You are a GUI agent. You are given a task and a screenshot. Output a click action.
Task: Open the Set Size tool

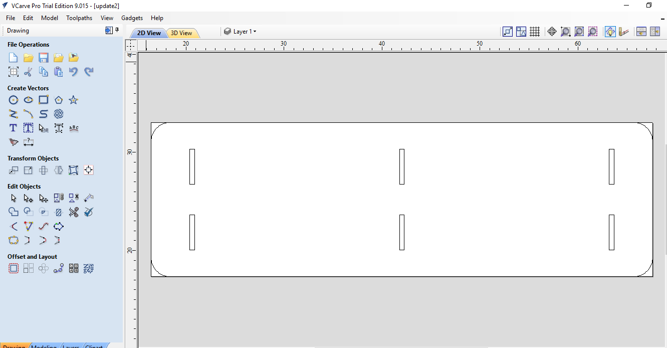click(29, 170)
